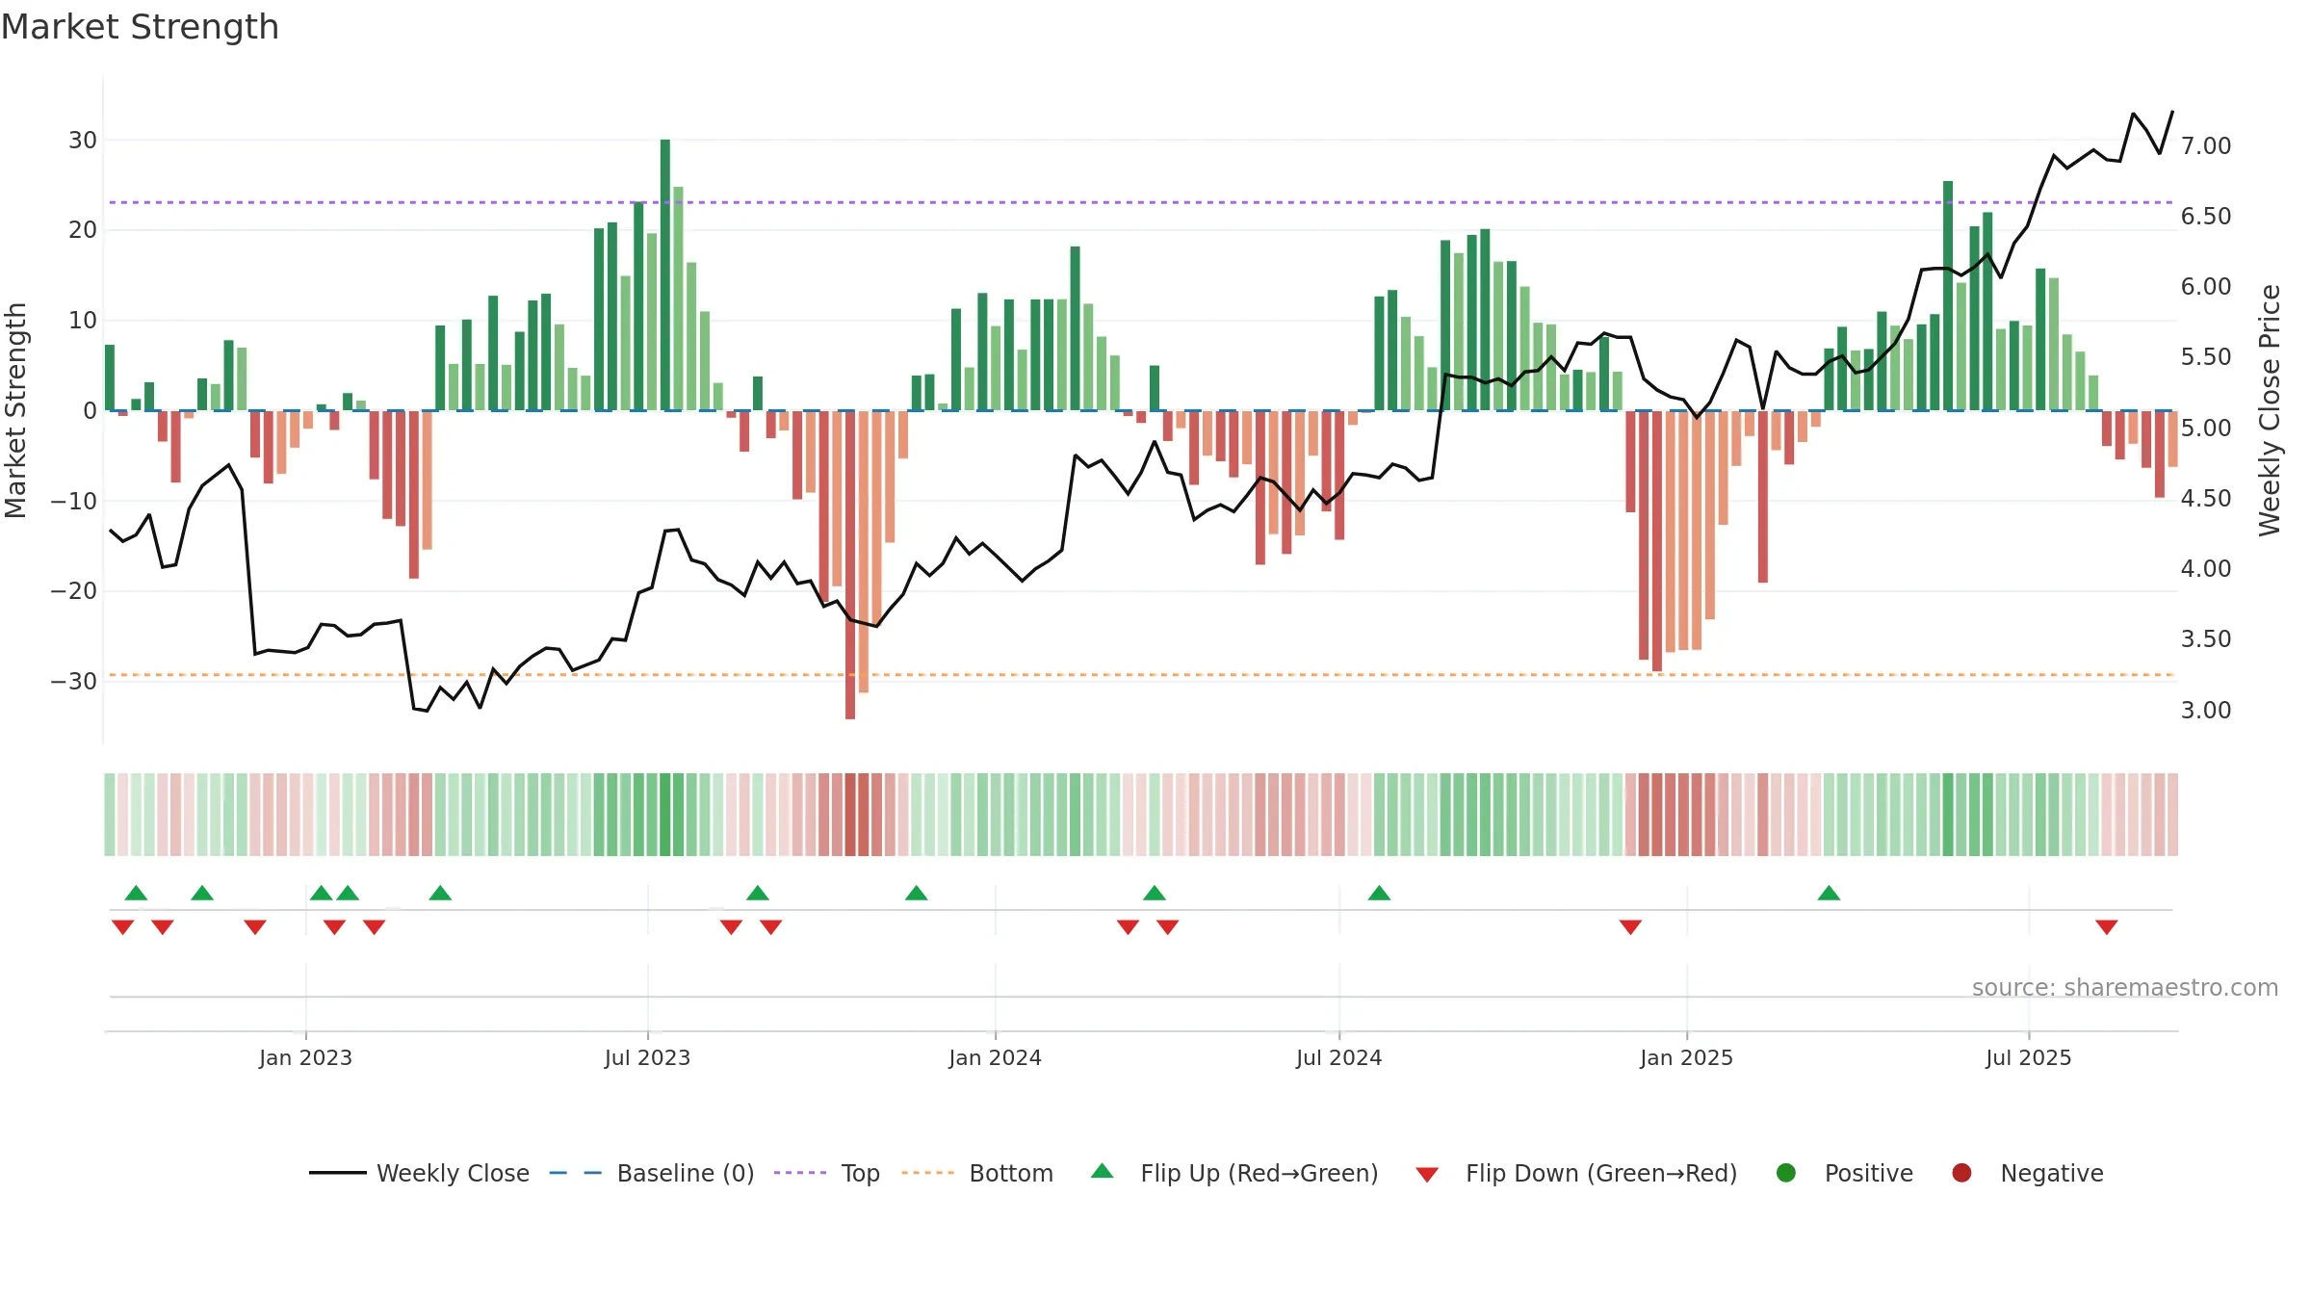Click the −30 strength axis tick label
Viewport: 2311px width, 1300px height.
pos(74,681)
